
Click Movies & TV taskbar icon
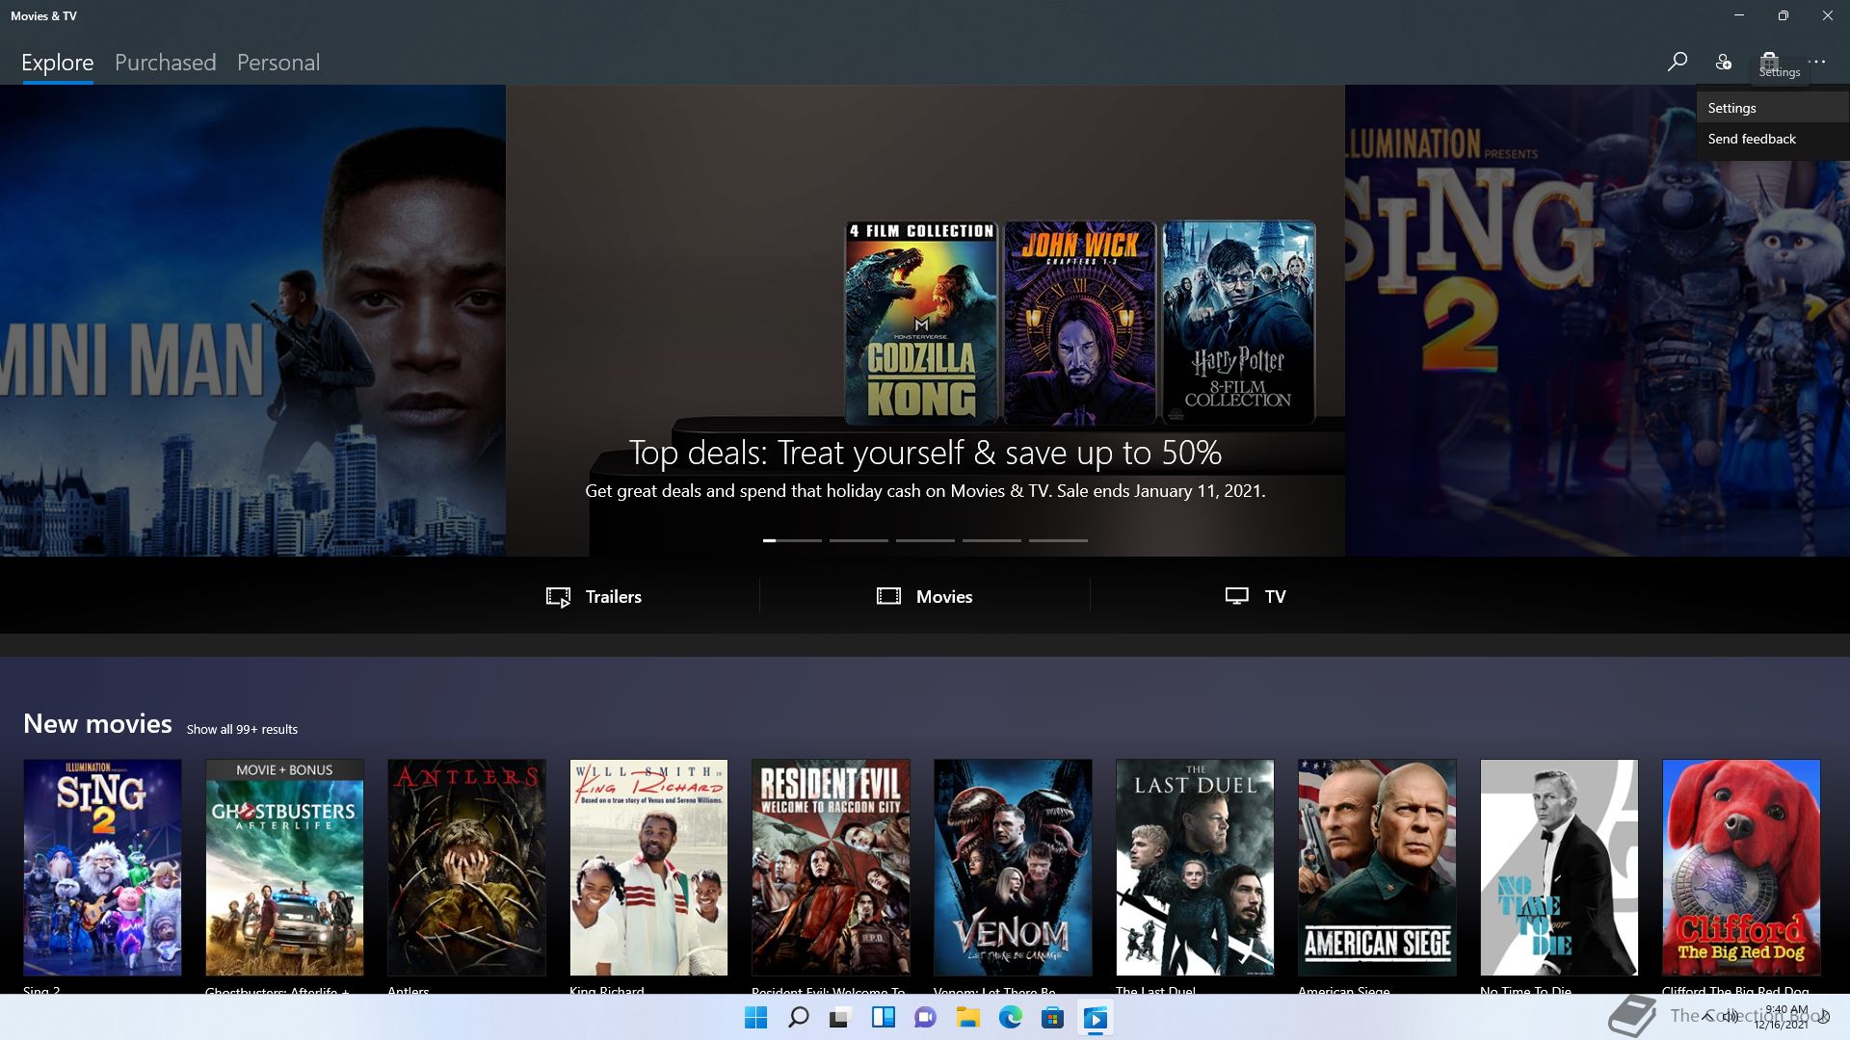click(1095, 1018)
